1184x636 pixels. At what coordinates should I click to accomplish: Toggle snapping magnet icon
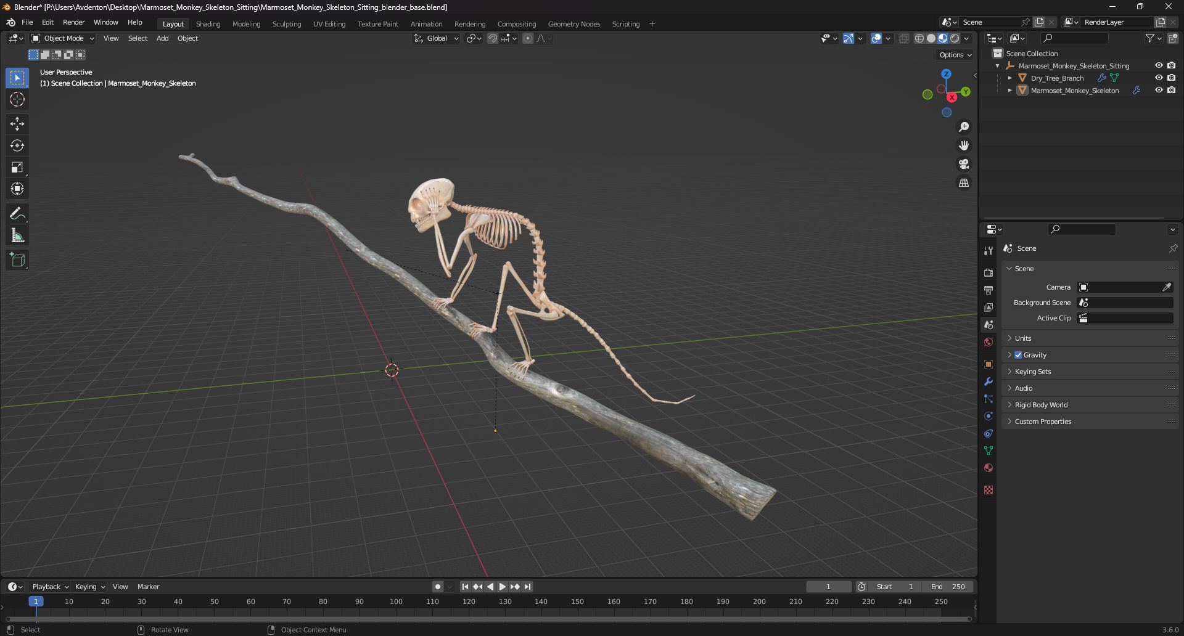tap(493, 38)
